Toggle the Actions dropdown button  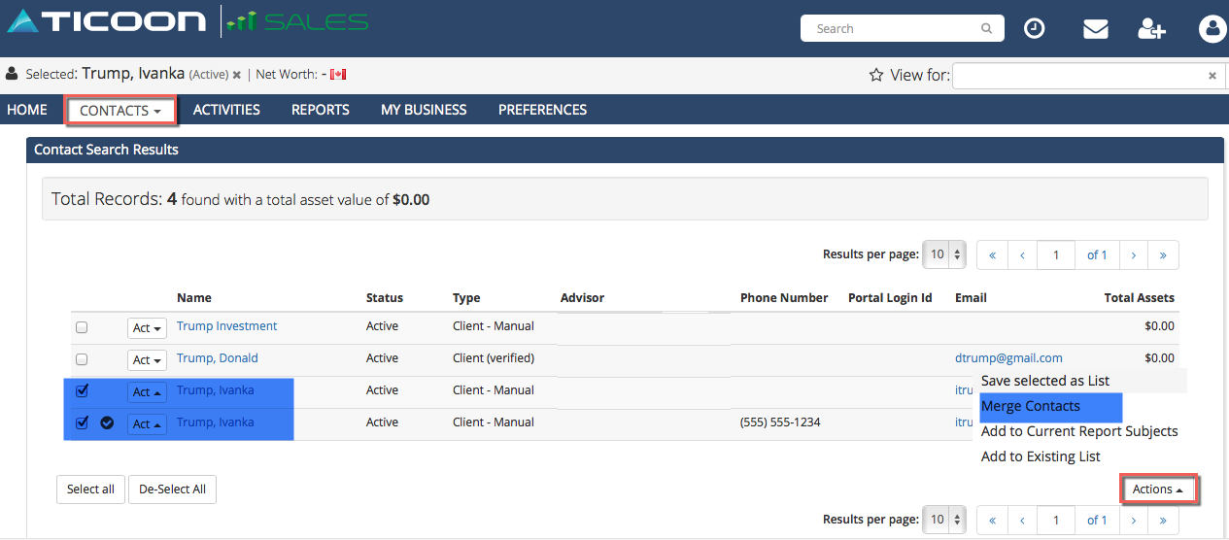(1159, 489)
